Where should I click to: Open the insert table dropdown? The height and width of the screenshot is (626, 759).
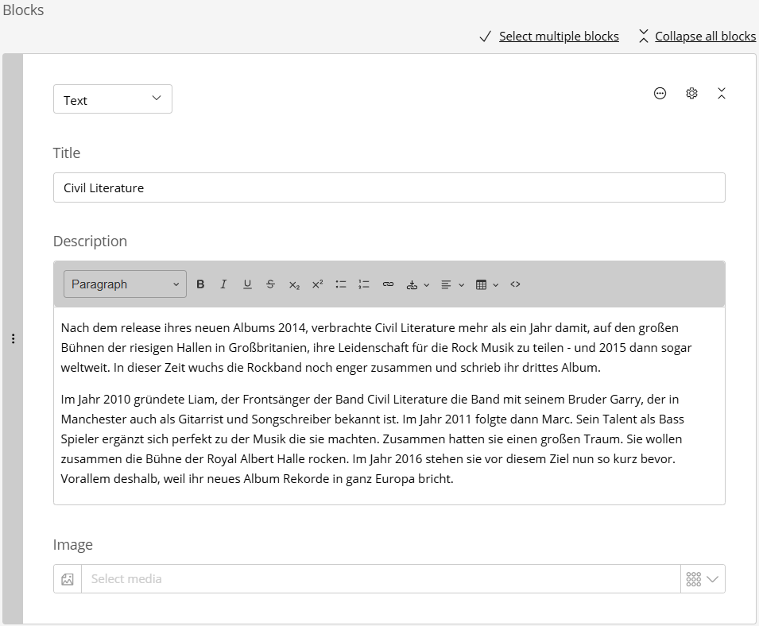pos(486,284)
